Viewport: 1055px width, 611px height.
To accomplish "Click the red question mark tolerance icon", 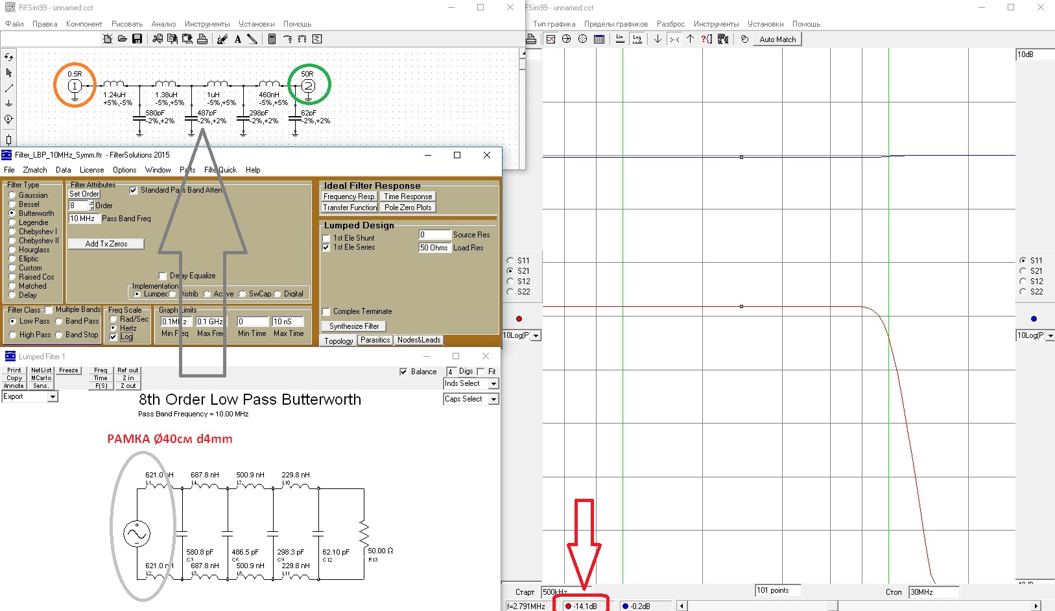I will [x=706, y=39].
